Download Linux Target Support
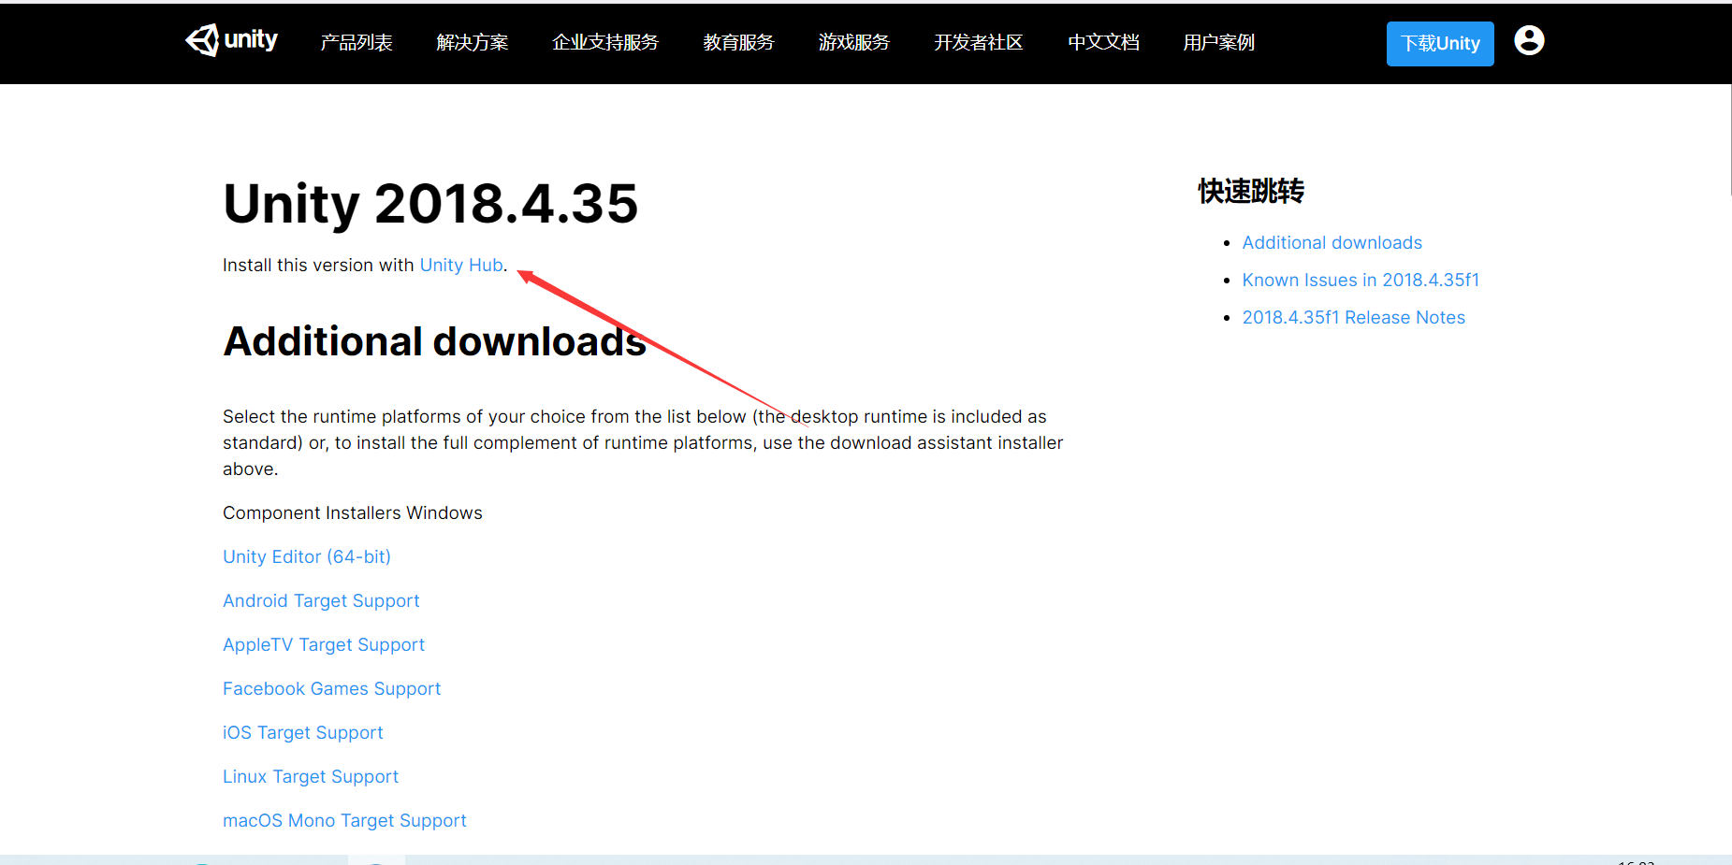Viewport: 1732px width, 865px height. click(x=311, y=776)
